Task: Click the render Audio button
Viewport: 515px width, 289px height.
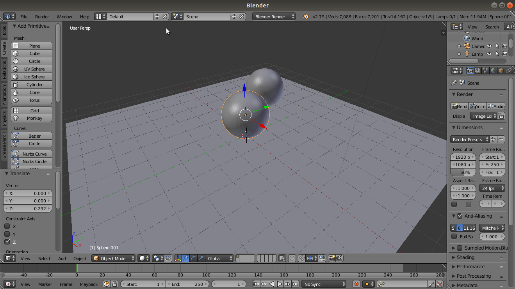Action: (x=496, y=106)
